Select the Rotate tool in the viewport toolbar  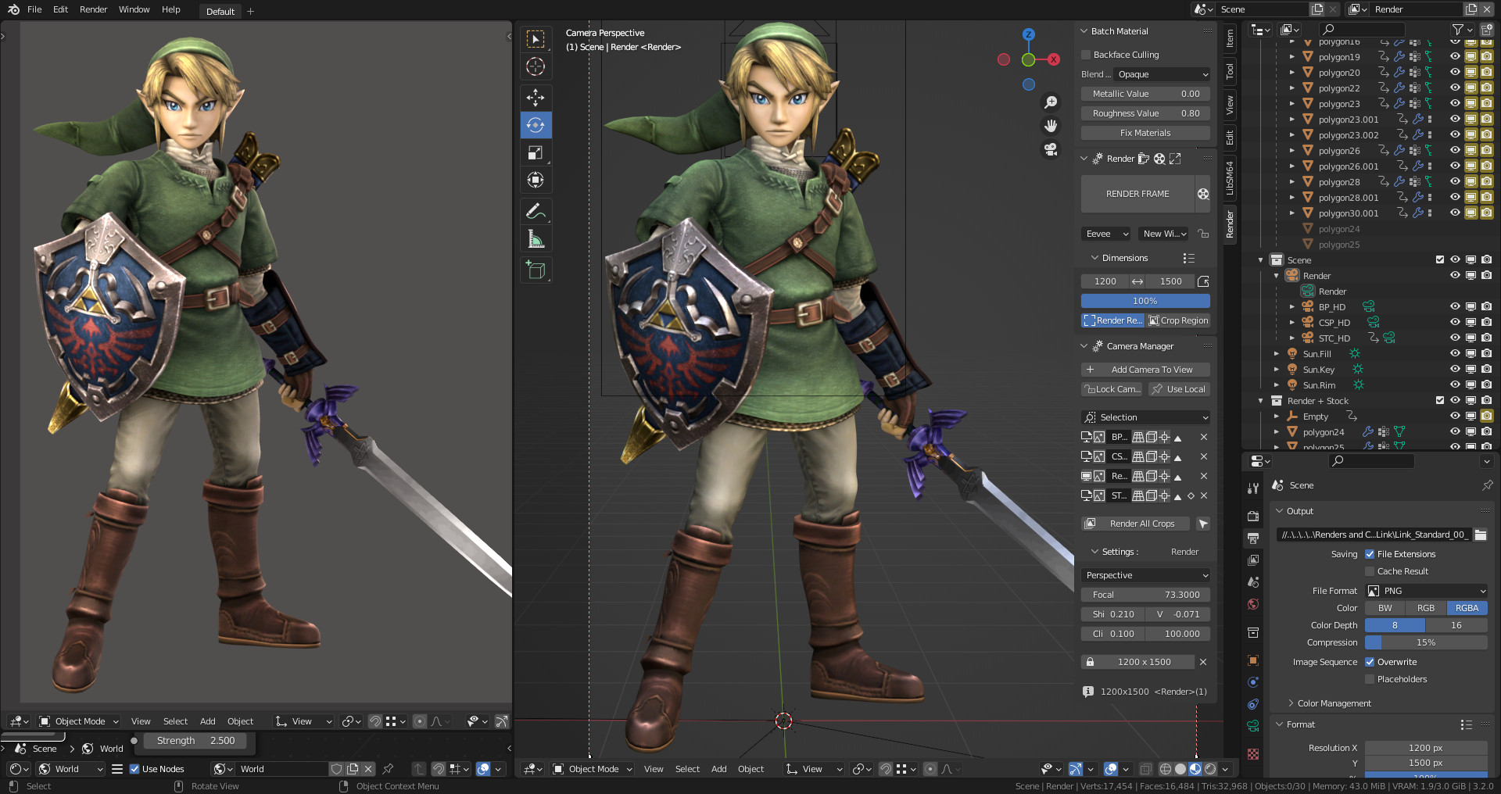tap(536, 125)
